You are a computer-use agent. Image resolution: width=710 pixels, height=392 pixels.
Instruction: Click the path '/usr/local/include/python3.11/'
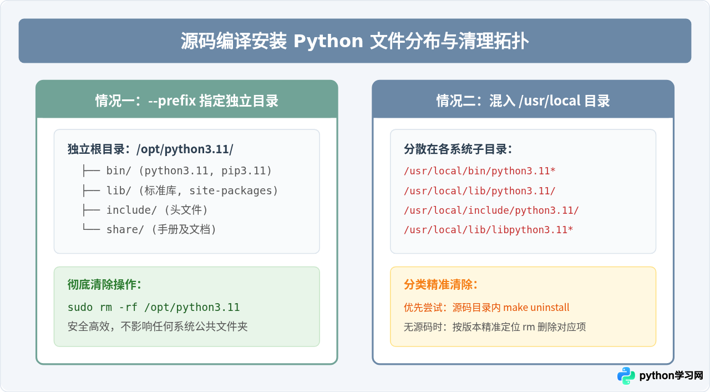tap(491, 210)
